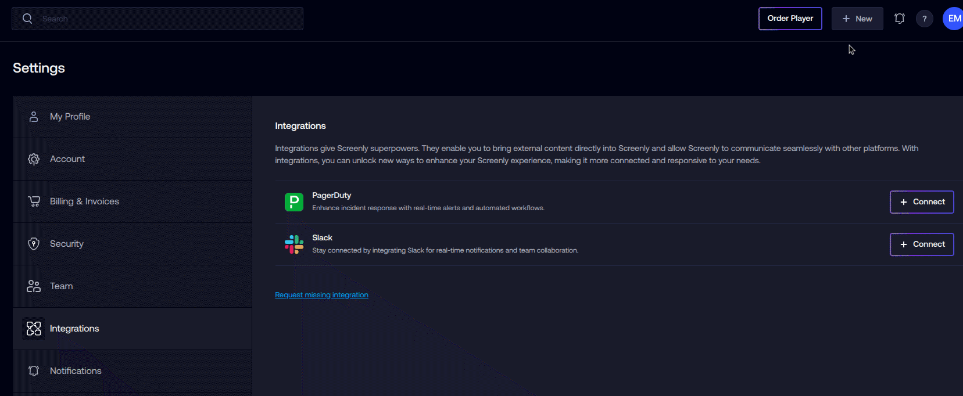
Task: Click the Integrations puzzle icon
Action: [34, 329]
